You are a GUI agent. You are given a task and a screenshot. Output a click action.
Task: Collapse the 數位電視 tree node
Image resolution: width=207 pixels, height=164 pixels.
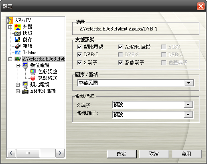pyautogui.click(x=18, y=65)
